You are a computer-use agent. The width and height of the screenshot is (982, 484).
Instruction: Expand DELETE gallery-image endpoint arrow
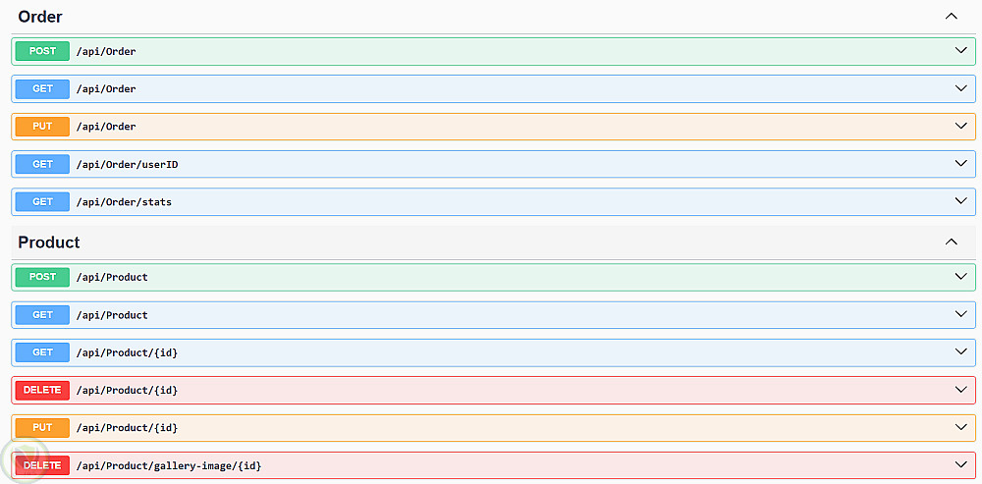(x=960, y=464)
